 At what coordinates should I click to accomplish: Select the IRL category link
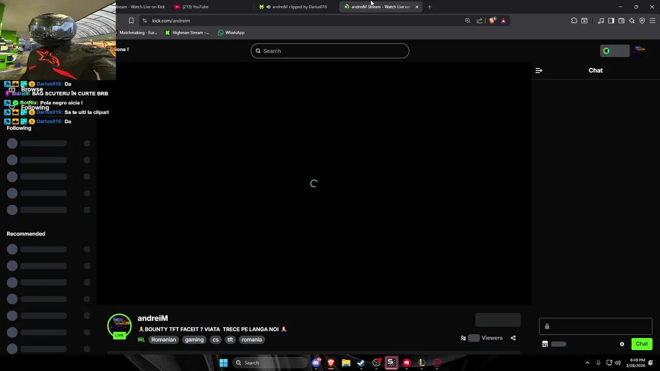(x=141, y=340)
